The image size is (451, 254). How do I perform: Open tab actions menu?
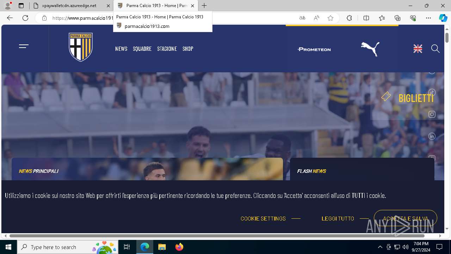click(x=21, y=6)
